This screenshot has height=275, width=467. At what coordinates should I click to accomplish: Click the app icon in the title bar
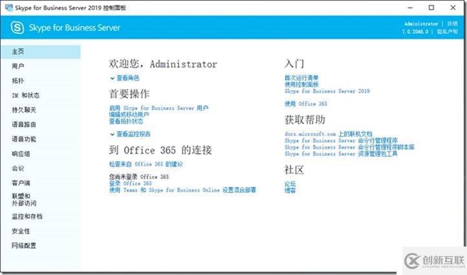click(8, 8)
